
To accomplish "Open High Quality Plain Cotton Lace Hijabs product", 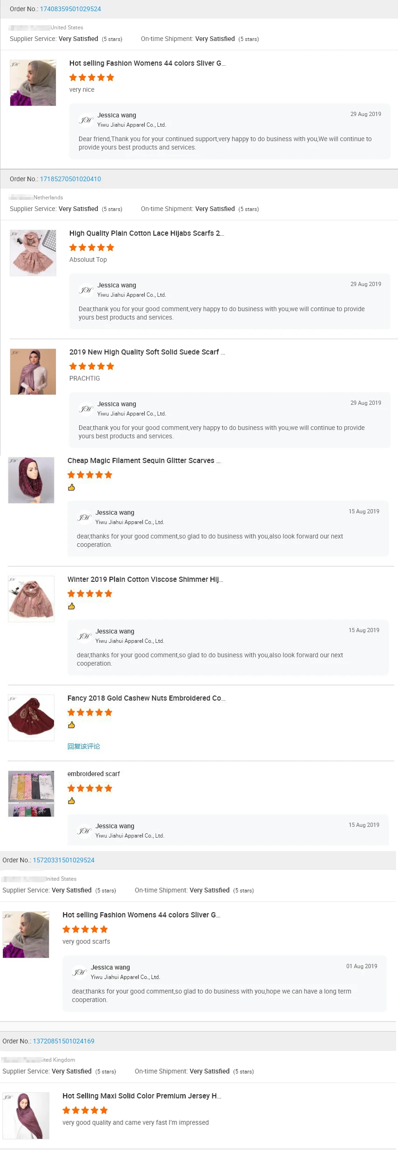I will pos(147,233).
